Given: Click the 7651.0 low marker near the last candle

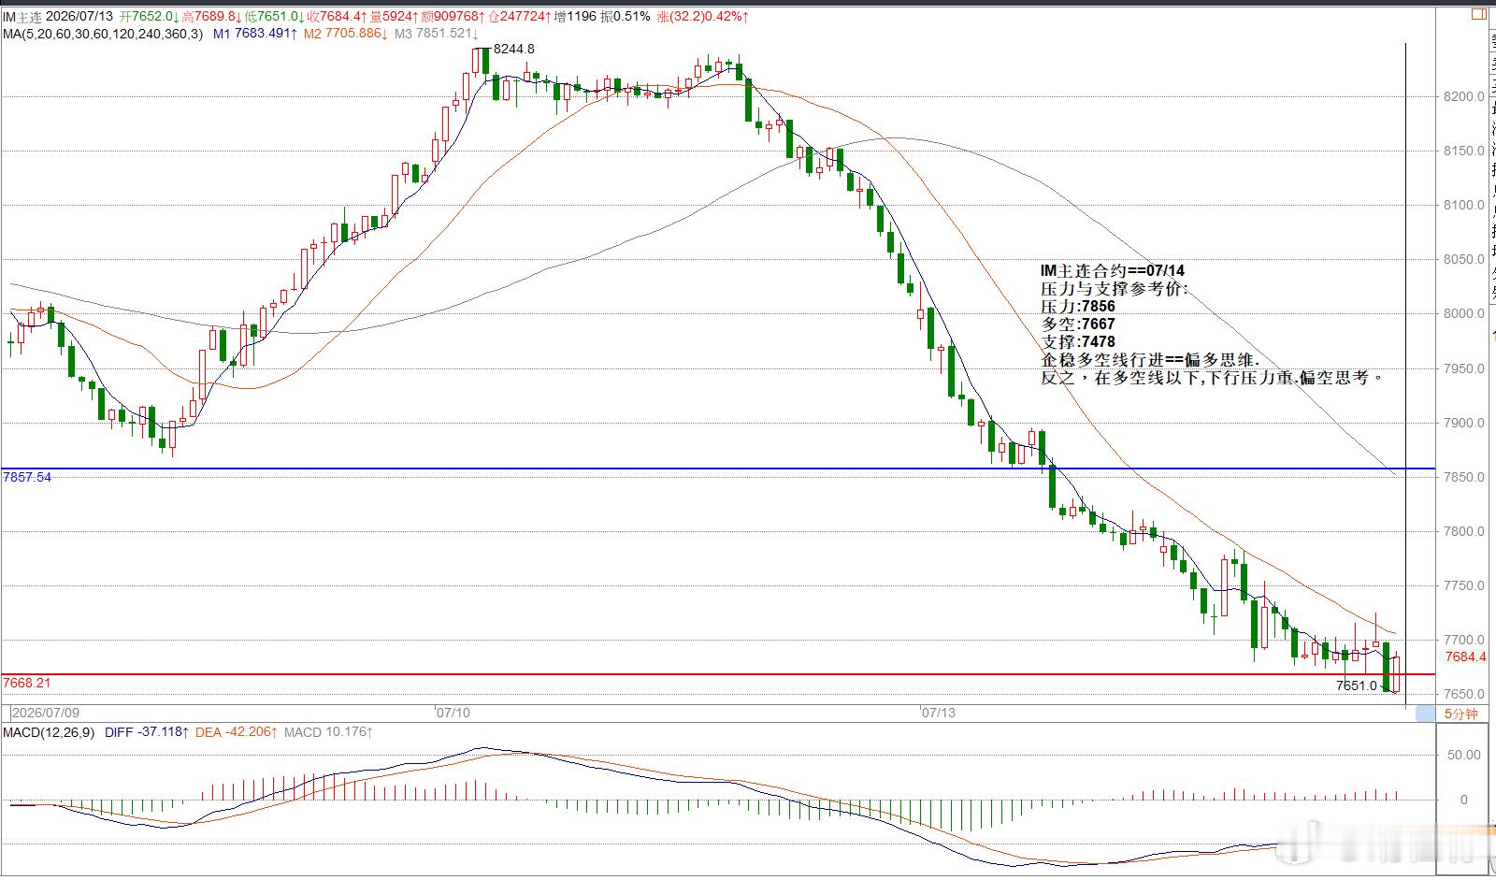Looking at the screenshot, I should 1357,685.
